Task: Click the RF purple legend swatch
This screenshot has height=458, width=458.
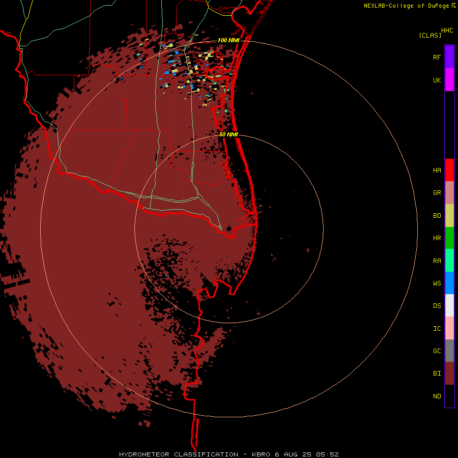Action: point(449,57)
